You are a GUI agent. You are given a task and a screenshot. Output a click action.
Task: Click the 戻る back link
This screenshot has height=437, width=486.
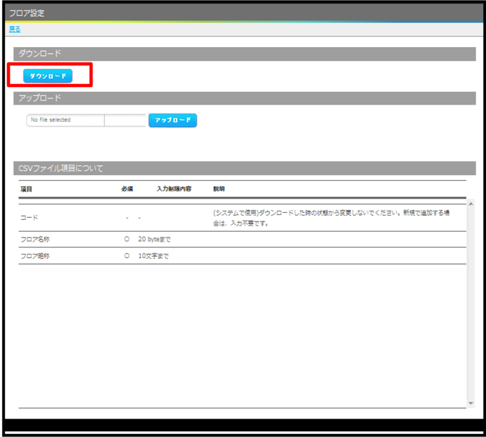tap(15, 29)
